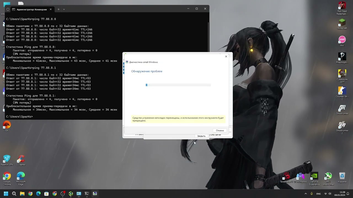Open Cyberpunk 2077 desktop shortcut
This screenshot has height=198, width=353.
click(342, 76)
